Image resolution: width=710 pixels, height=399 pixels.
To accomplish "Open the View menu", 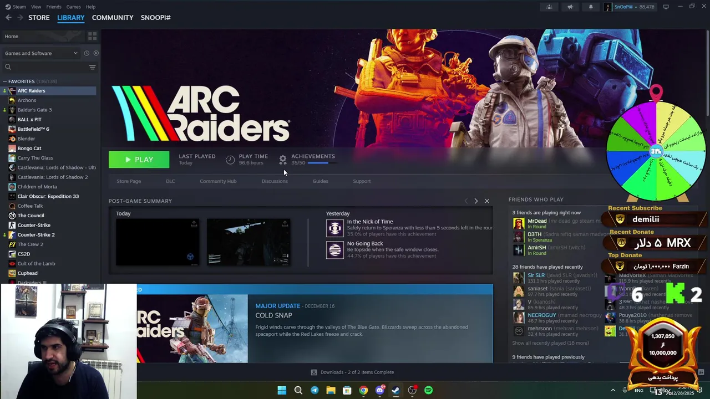I will pos(36,7).
